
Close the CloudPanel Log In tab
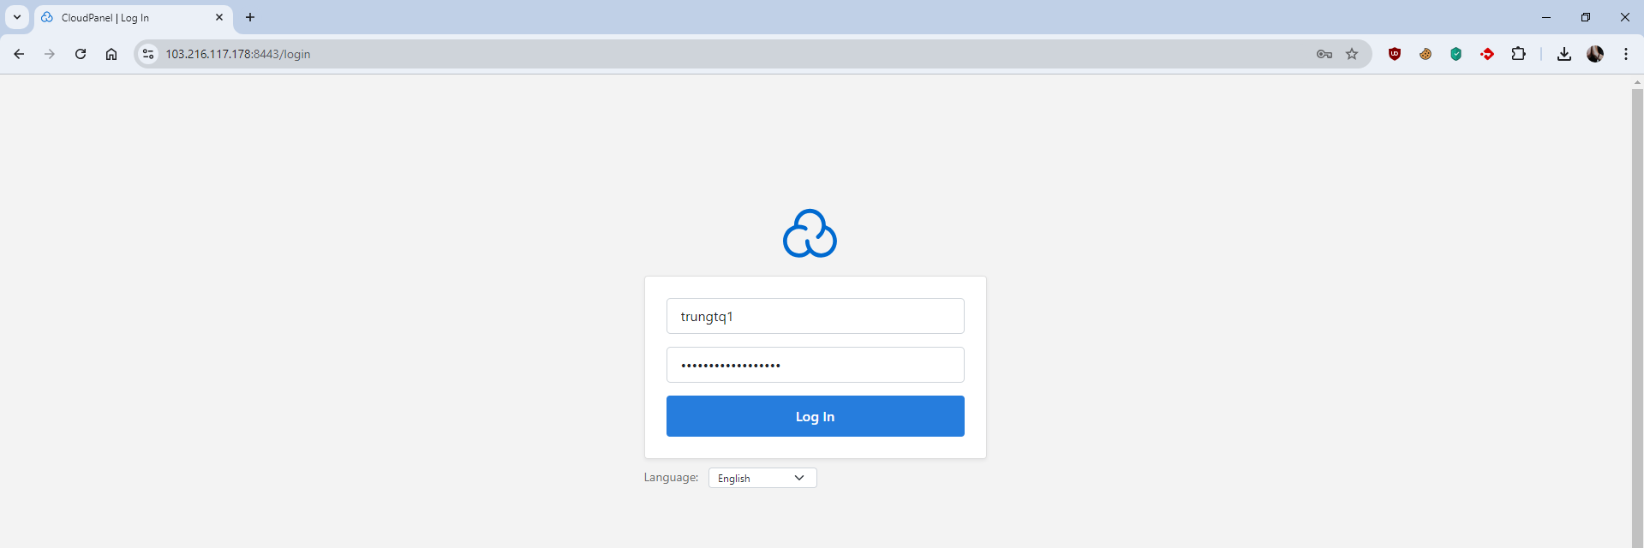click(x=219, y=17)
